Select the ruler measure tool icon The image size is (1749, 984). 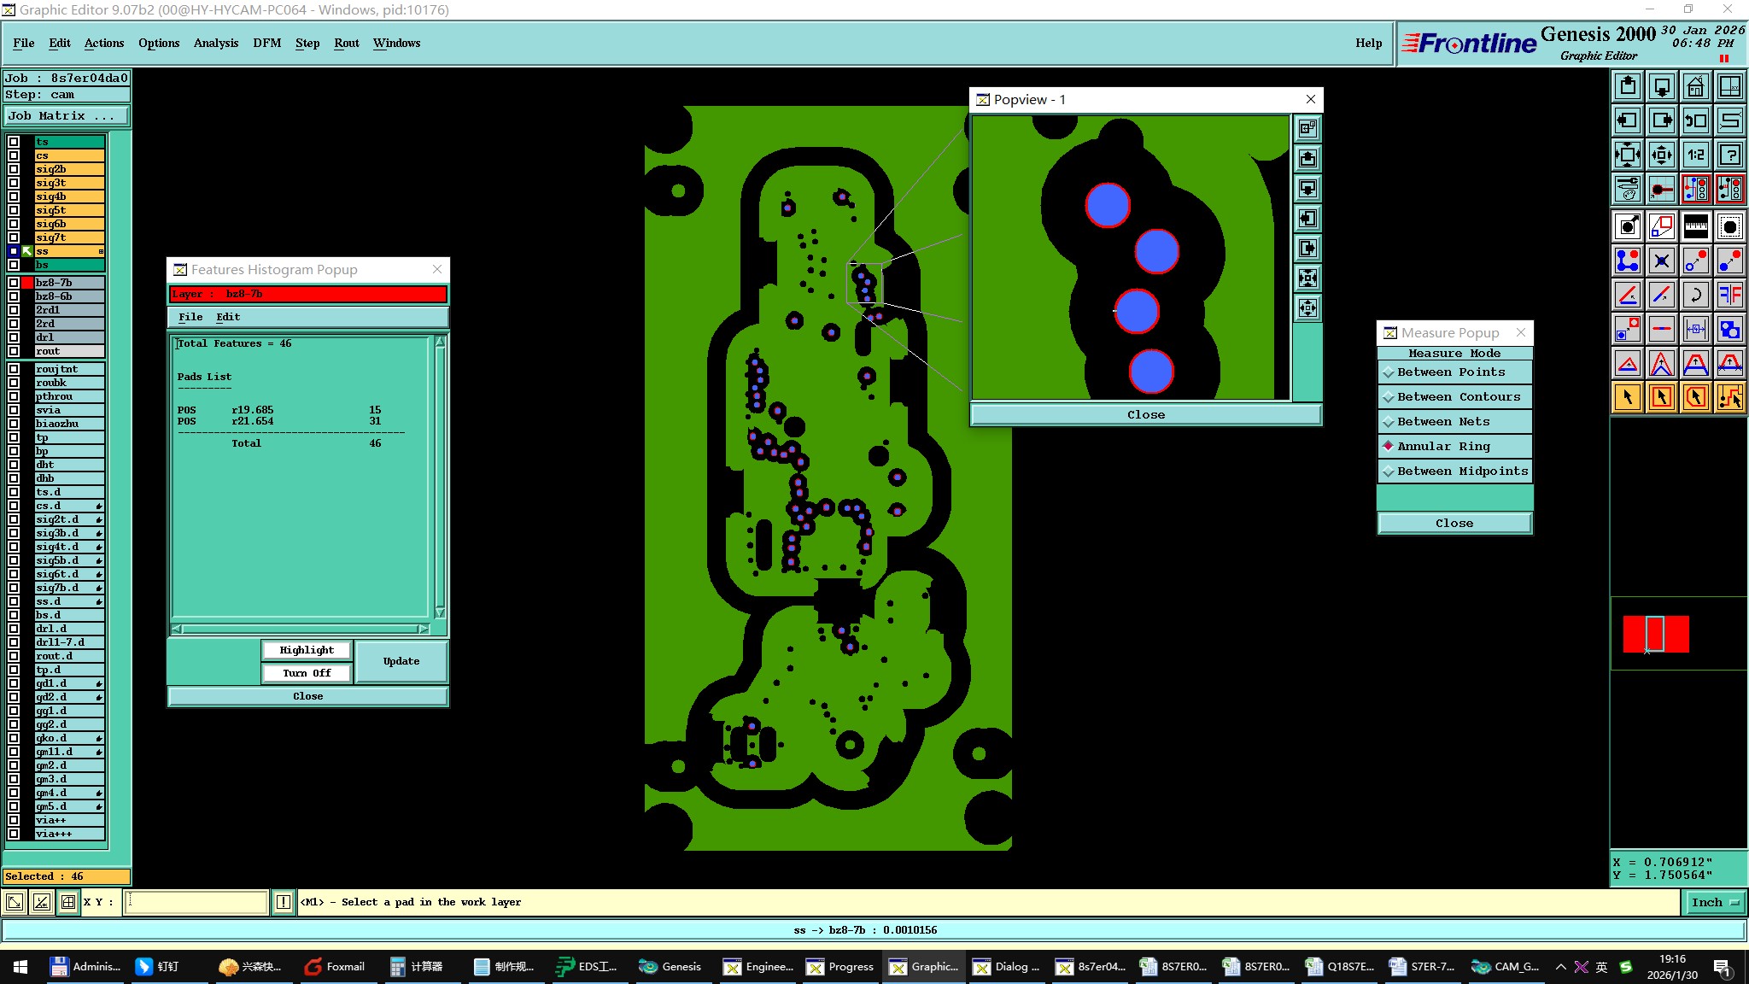(1695, 226)
